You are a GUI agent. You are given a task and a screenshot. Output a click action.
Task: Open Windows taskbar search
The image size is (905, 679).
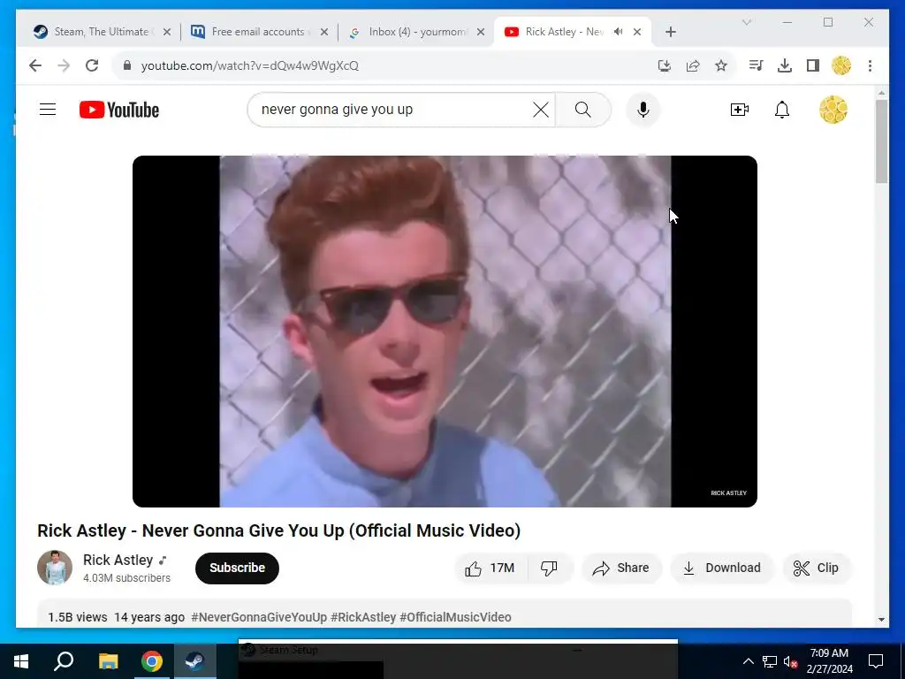click(x=64, y=661)
